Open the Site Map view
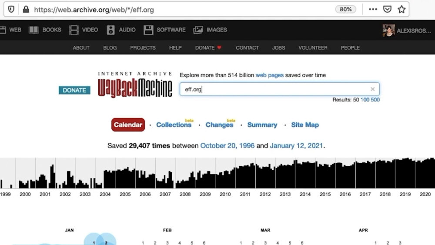435x245 pixels. pyautogui.click(x=305, y=125)
